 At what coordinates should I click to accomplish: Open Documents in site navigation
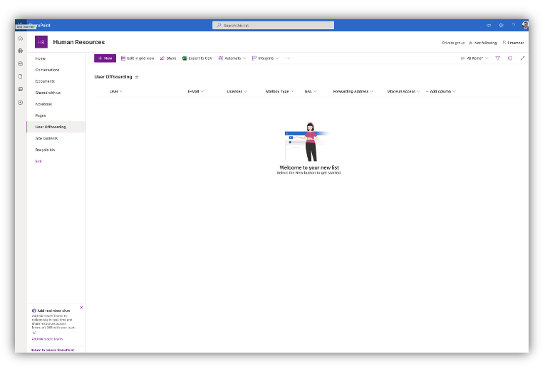[45, 81]
